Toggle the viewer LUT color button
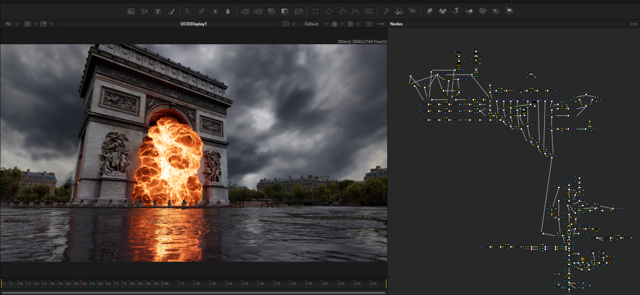 pyautogui.click(x=335, y=24)
